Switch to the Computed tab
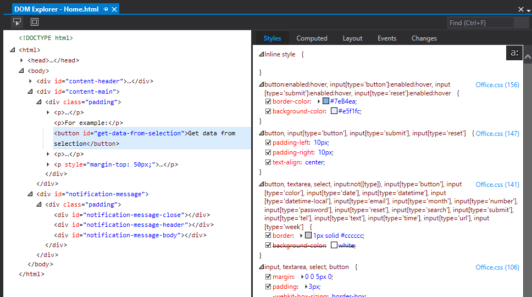Image resolution: width=532 pixels, height=297 pixels. click(x=312, y=38)
